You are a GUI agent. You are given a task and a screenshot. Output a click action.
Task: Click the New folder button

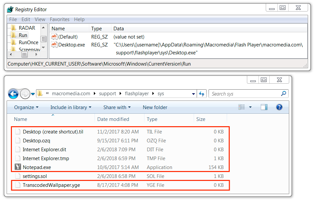point(155,107)
